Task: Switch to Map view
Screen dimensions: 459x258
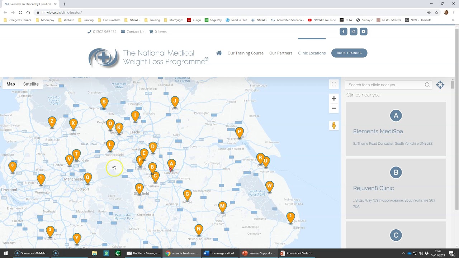Action: point(11,84)
